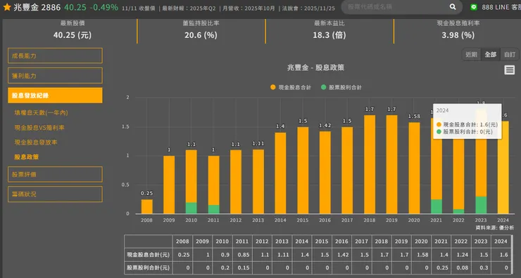
Task: Click the 1.42 cash dividend cell for 2016
Action: pos(342,255)
